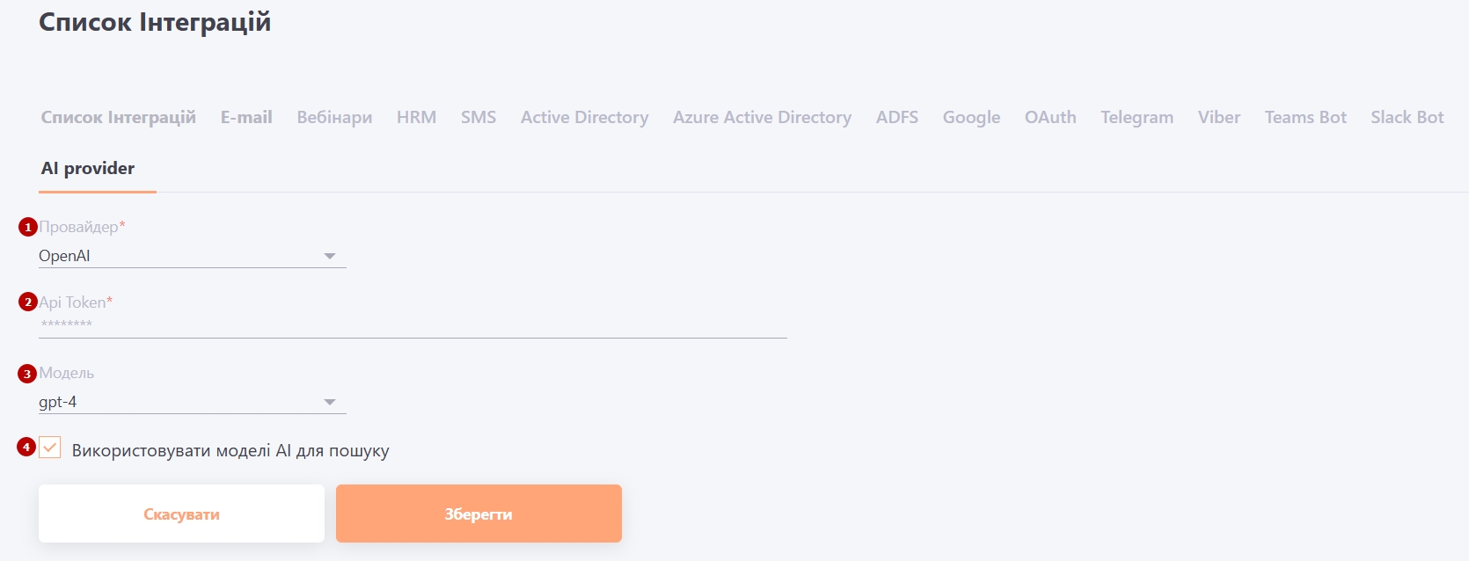Switch to the Viber tab
The image size is (1469, 561).
1218,117
